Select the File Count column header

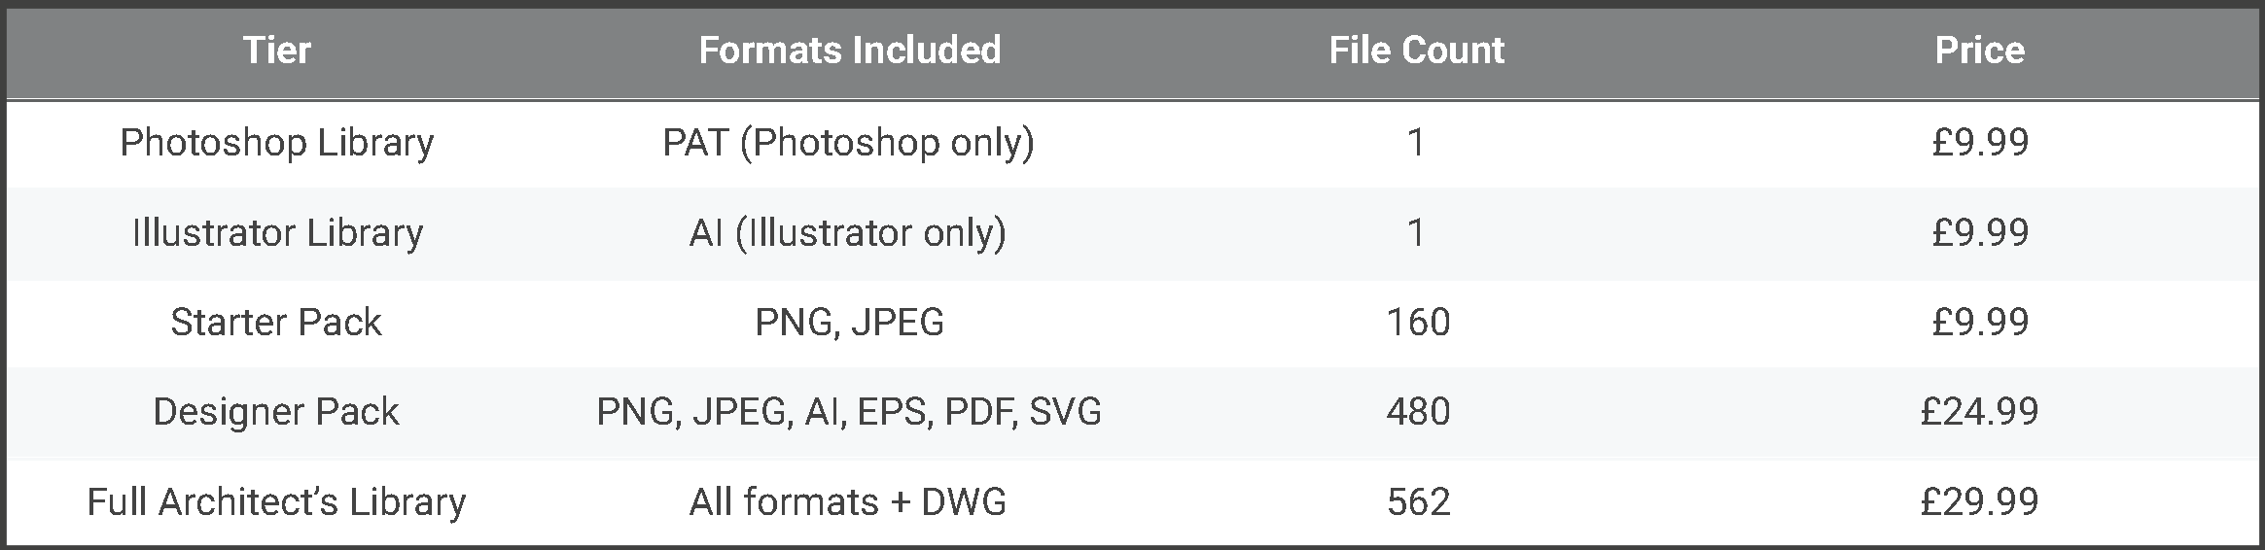pyautogui.click(x=1416, y=51)
